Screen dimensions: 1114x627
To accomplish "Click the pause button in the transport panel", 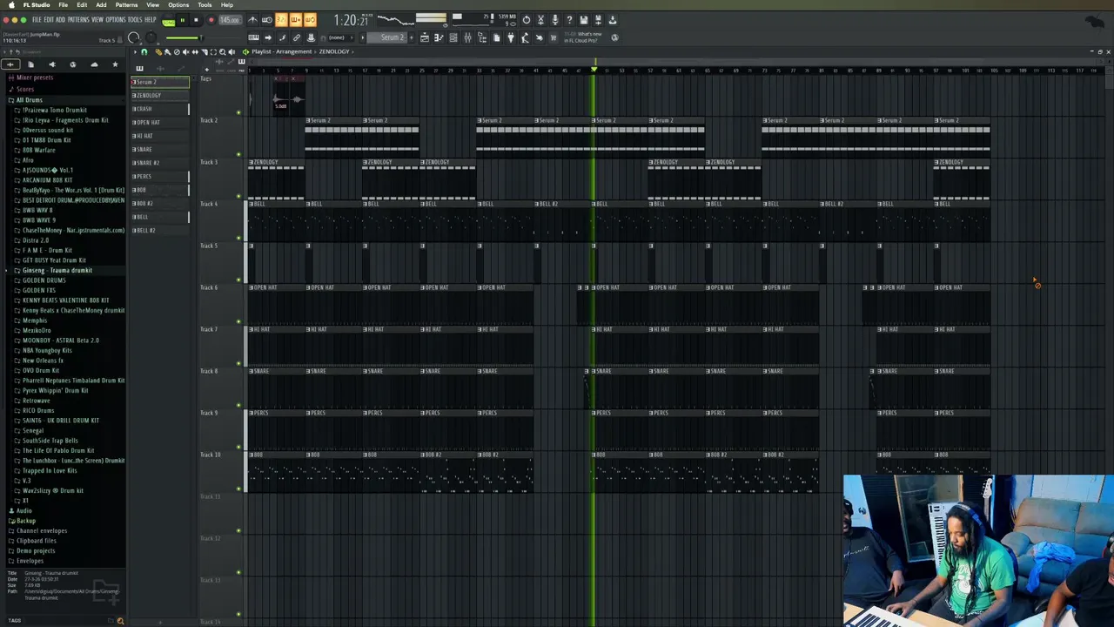I will pyautogui.click(x=182, y=19).
